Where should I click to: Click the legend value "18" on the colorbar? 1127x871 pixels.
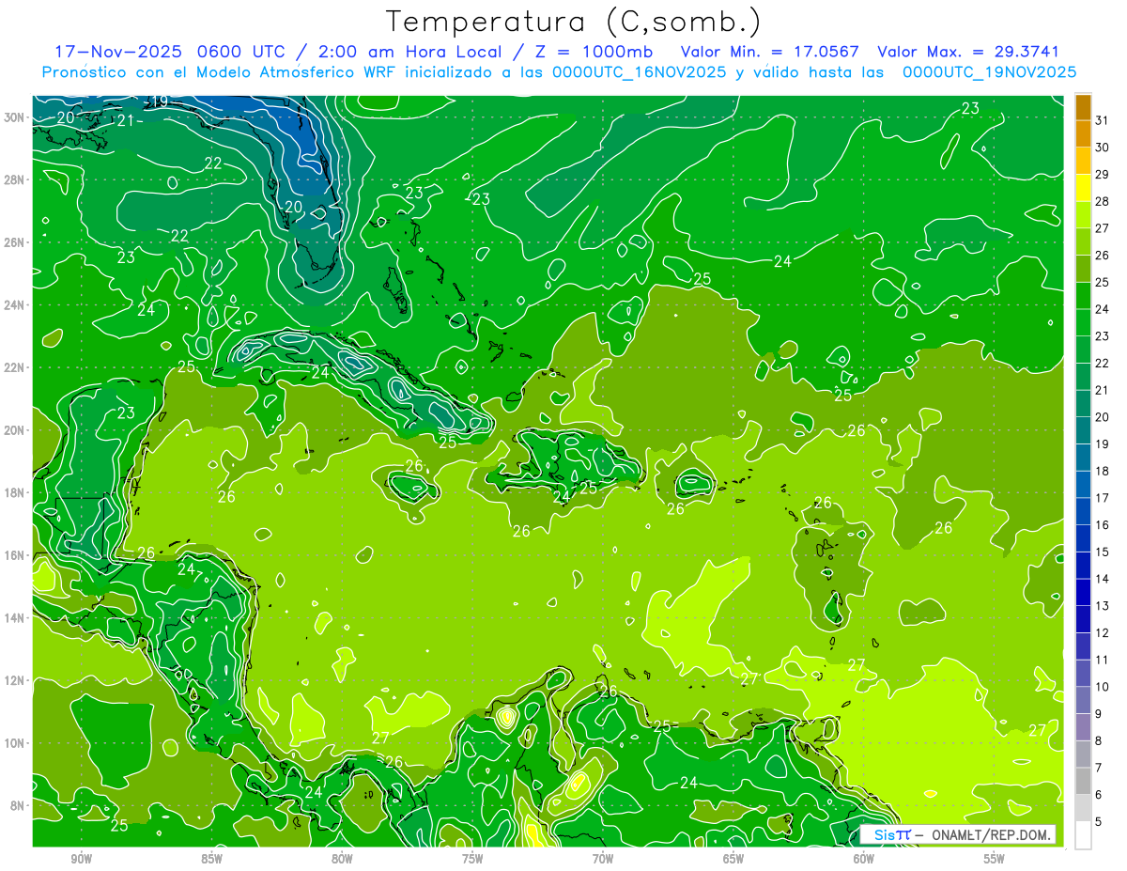[x=1103, y=471]
